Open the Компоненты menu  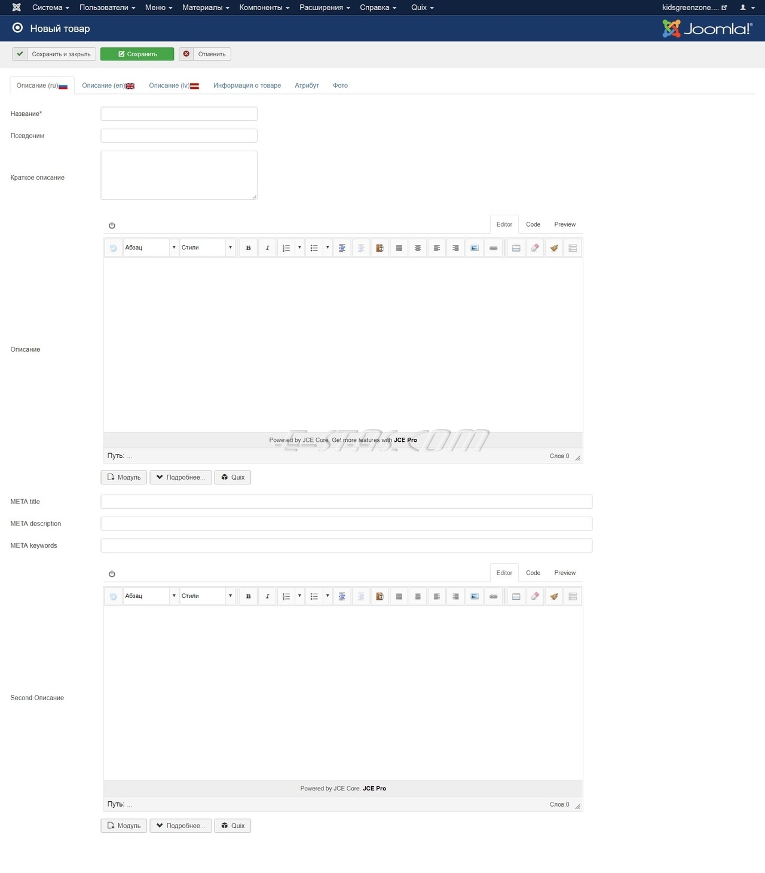tap(264, 7)
